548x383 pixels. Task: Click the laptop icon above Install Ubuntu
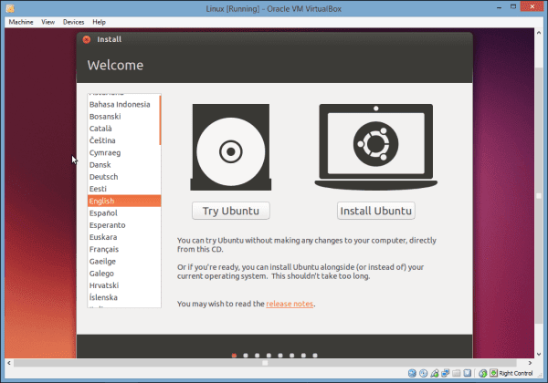point(375,147)
